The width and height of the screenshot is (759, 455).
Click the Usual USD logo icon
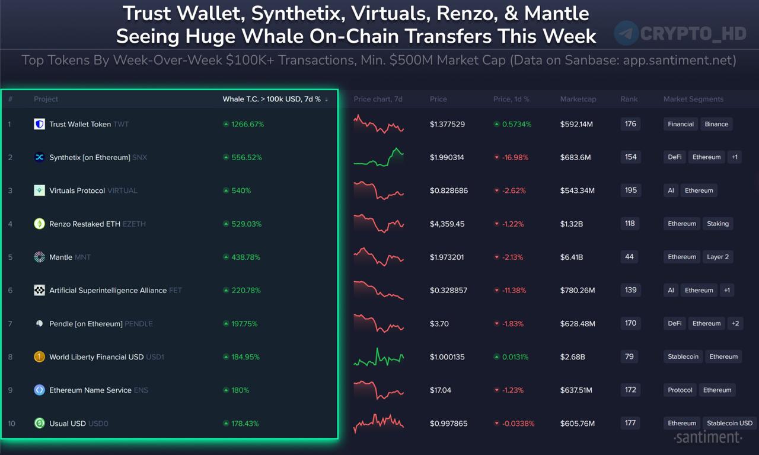point(39,423)
